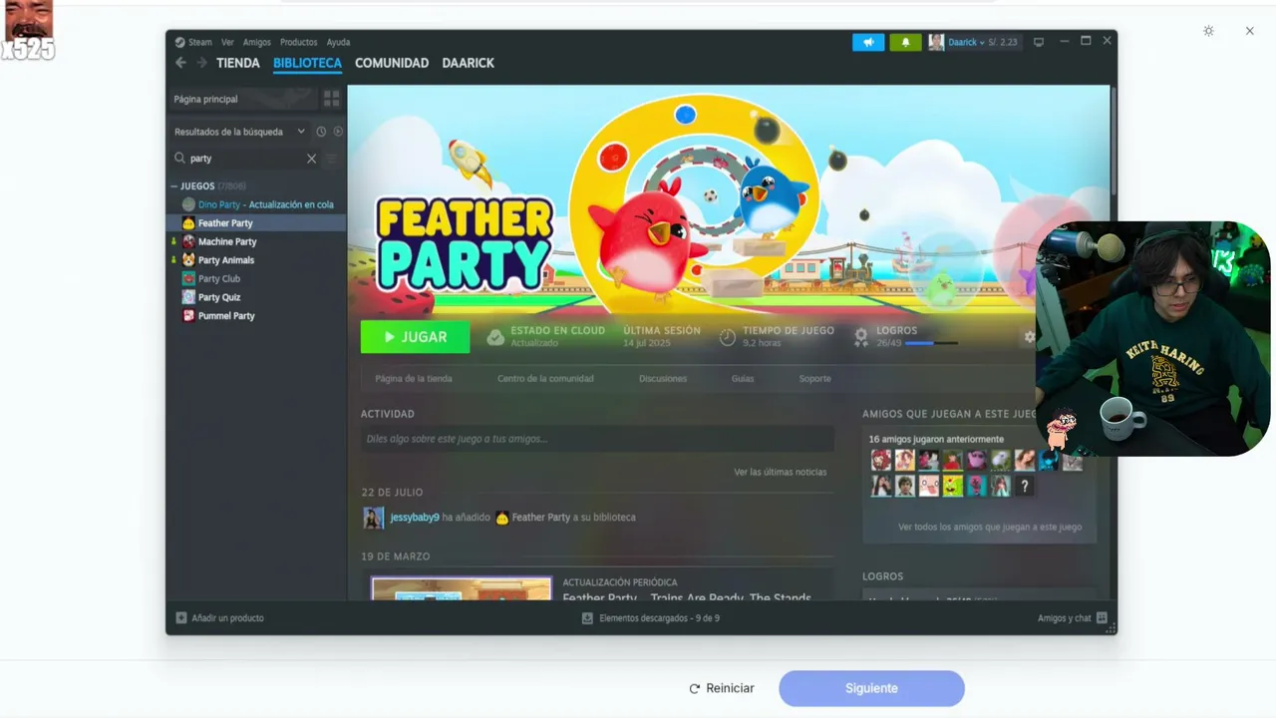Click 'Ver todos los amigos que juegan'
Viewport: 1276px width, 718px height.
point(990,527)
